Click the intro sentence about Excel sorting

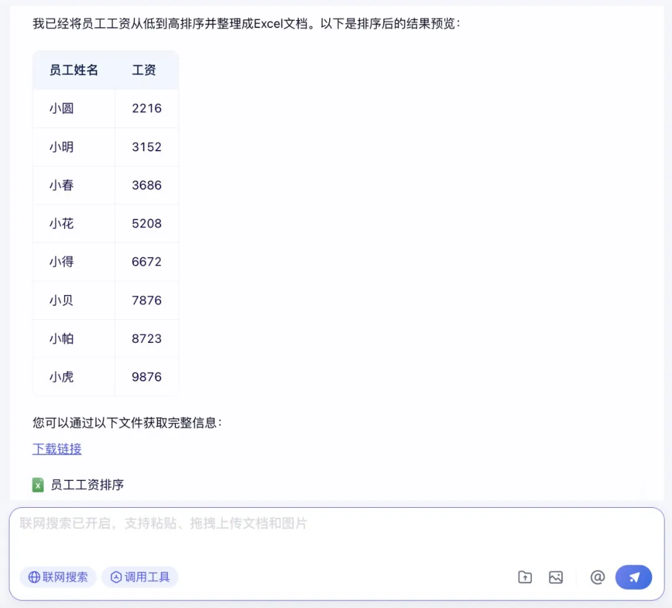click(x=246, y=24)
